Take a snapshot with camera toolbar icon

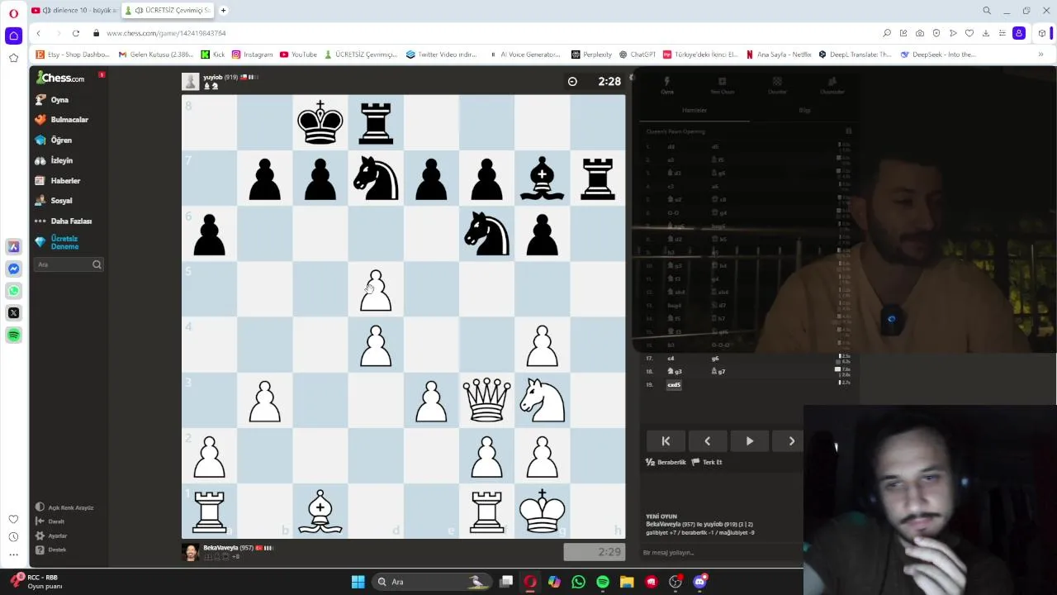[x=920, y=33]
